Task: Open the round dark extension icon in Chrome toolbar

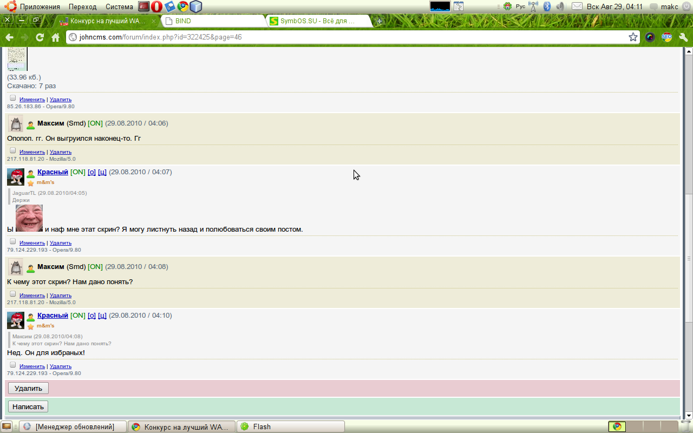Action: pyautogui.click(x=650, y=37)
